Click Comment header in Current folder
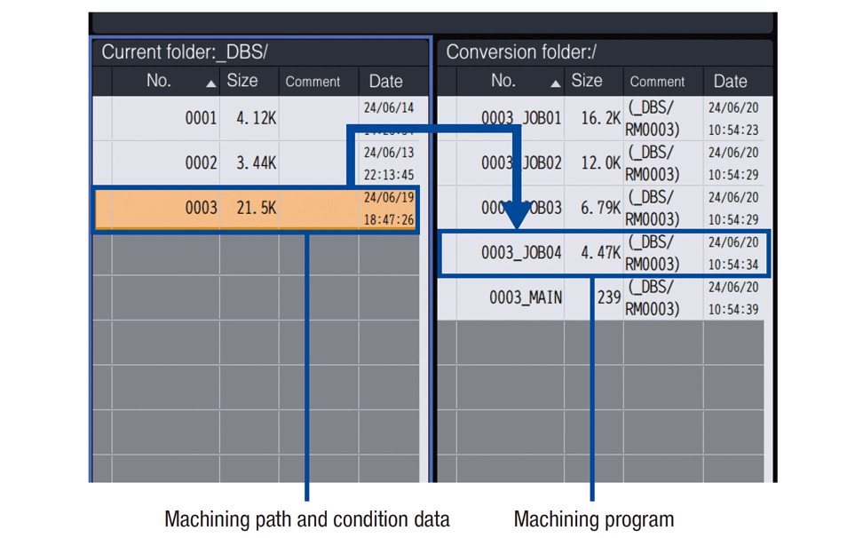863x538 pixels. (x=313, y=82)
